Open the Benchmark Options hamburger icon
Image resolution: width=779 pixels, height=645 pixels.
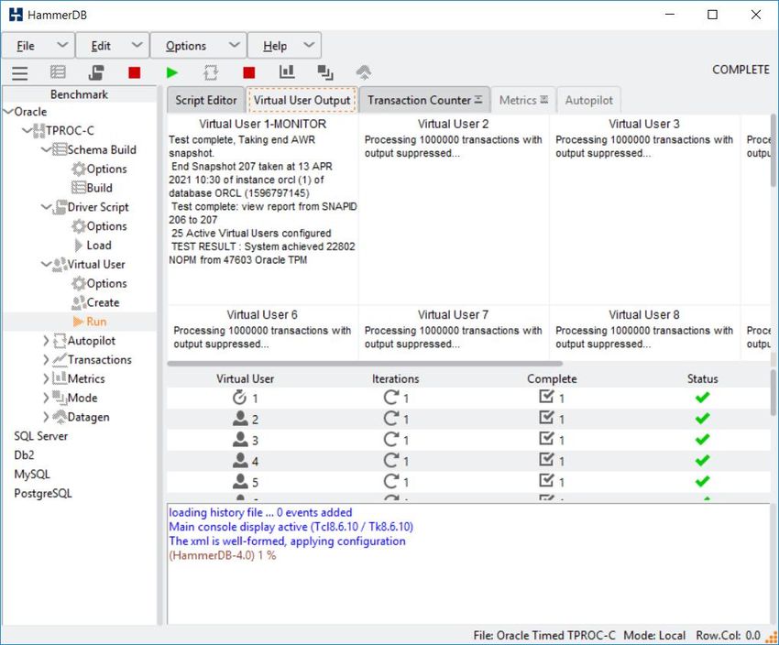20,73
